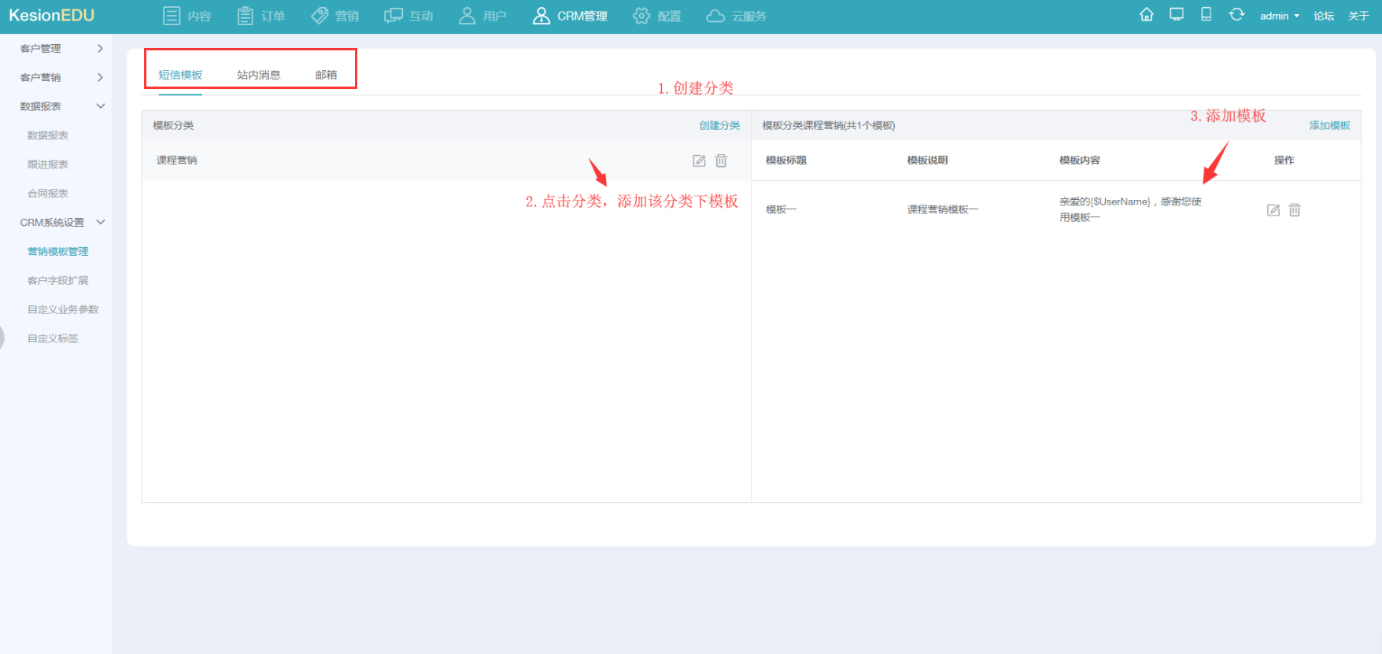Open the mobile device preview icon
The width and height of the screenshot is (1382, 654).
(x=1206, y=14)
